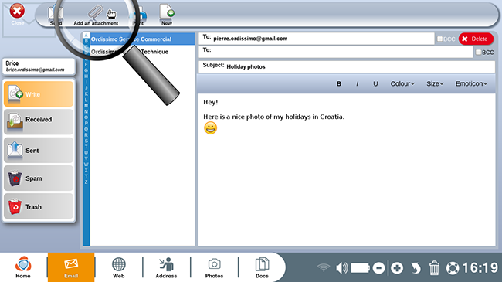Click the first To field with pierre.ordissimo@gmail.com
Viewport: 502px width, 282px height.
pos(317,39)
